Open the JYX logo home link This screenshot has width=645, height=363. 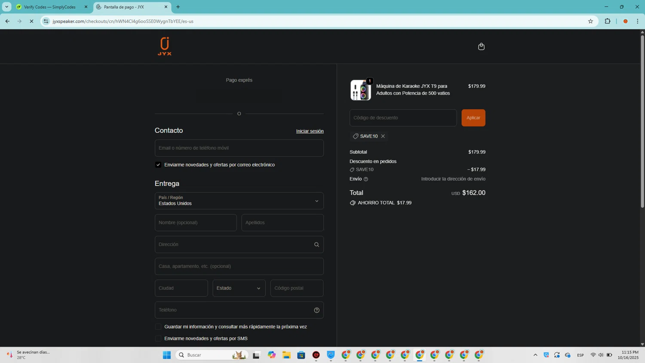tap(164, 46)
